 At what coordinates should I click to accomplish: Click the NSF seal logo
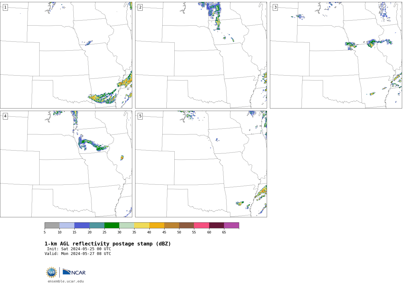(52, 272)
